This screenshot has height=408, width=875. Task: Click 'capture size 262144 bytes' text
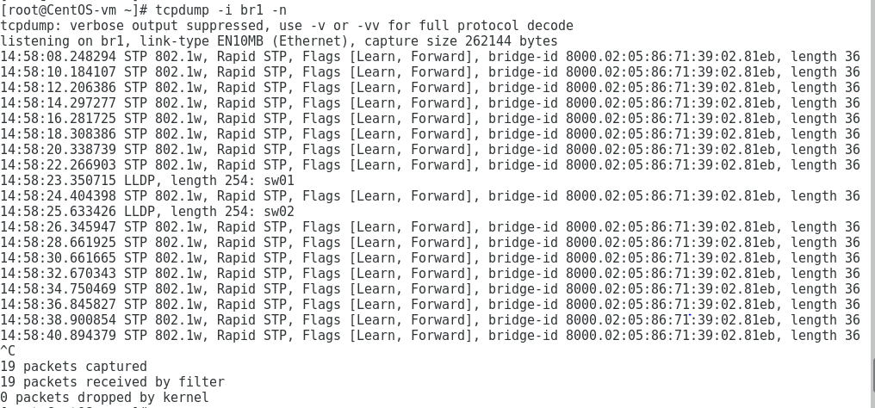pyautogui.click(x=462, y=41)
